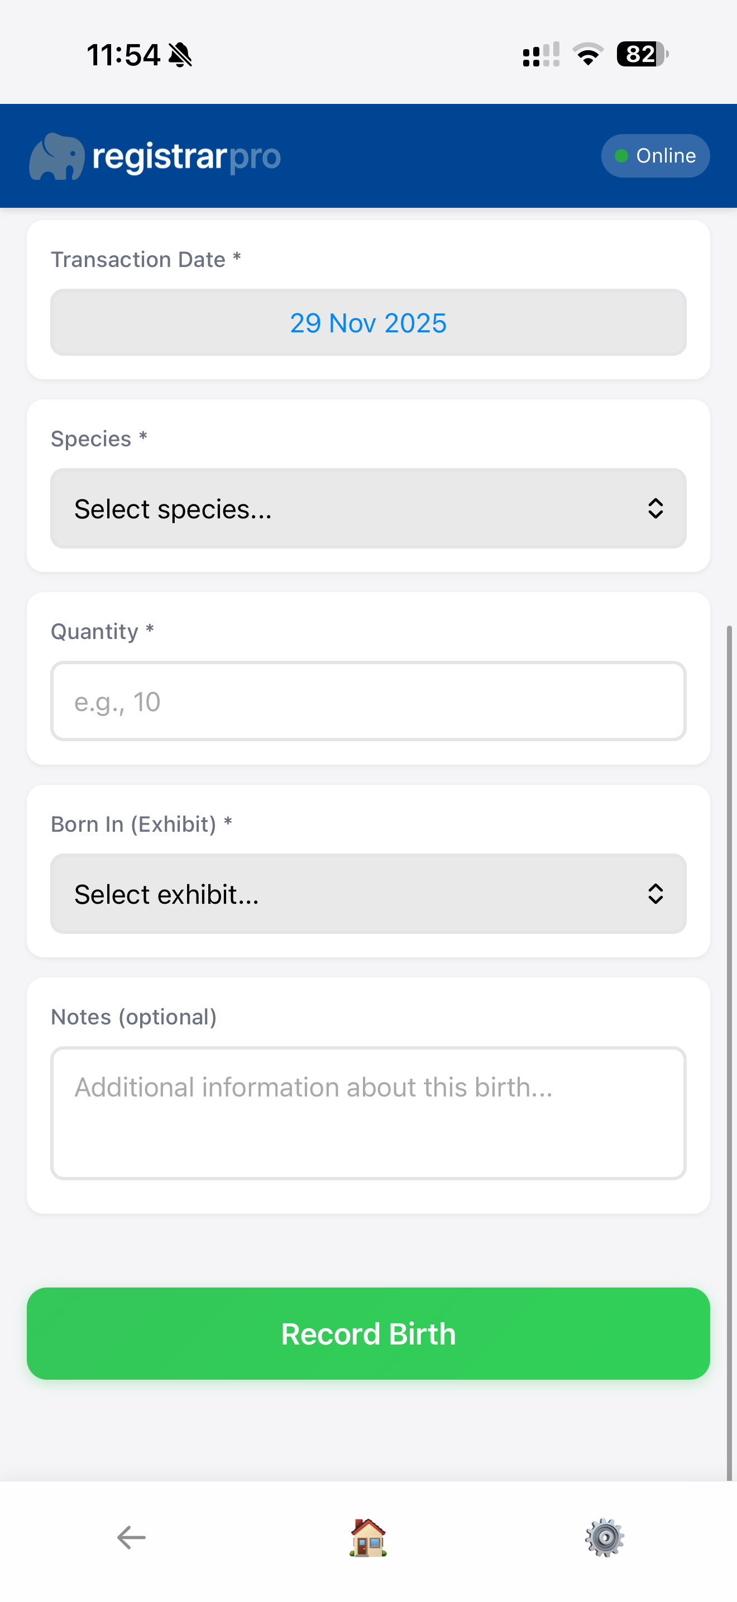Tap the green online status dot
Screen dimensions: 737x1602
coord(621,156)
